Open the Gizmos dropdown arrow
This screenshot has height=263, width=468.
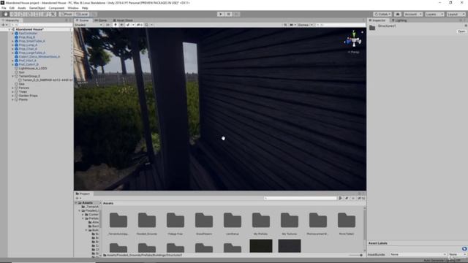(312, 25)
